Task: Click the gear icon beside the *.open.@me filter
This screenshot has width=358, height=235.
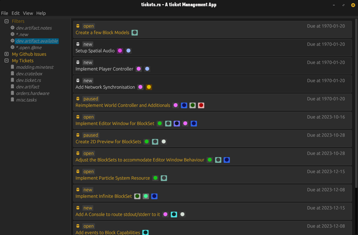Action: (x=12, y=47)
